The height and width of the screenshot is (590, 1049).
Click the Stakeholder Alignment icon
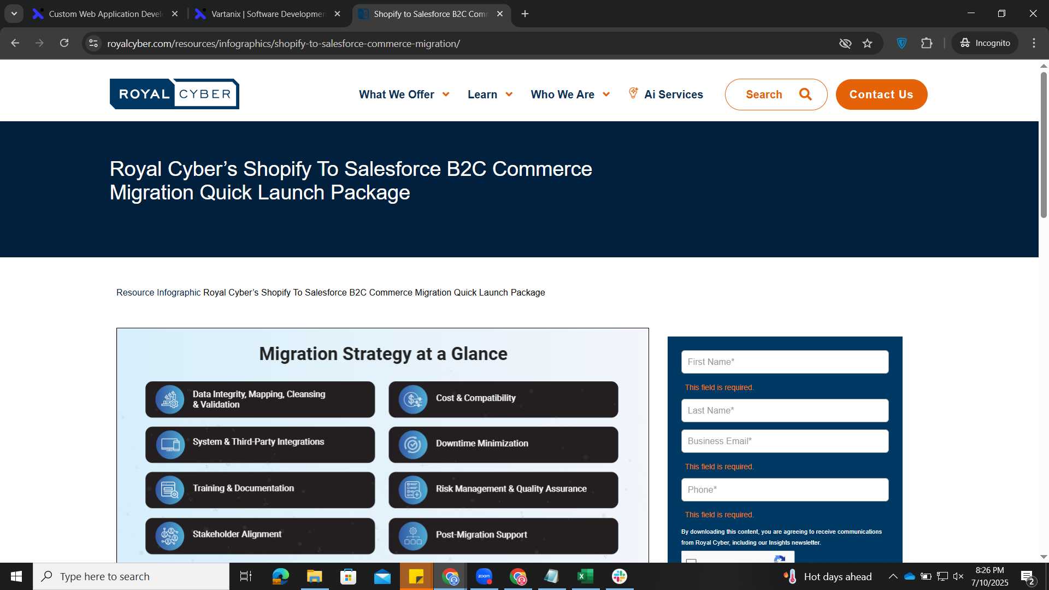click(x=170, y=536)
